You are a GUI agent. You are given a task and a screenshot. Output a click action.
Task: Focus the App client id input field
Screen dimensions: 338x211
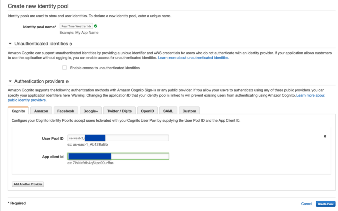click(118, 156)
